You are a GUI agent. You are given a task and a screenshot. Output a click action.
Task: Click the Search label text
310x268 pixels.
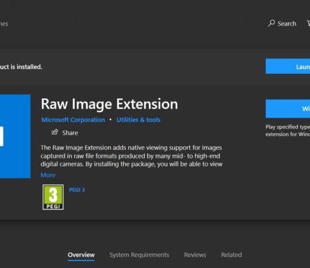(287, 24)
